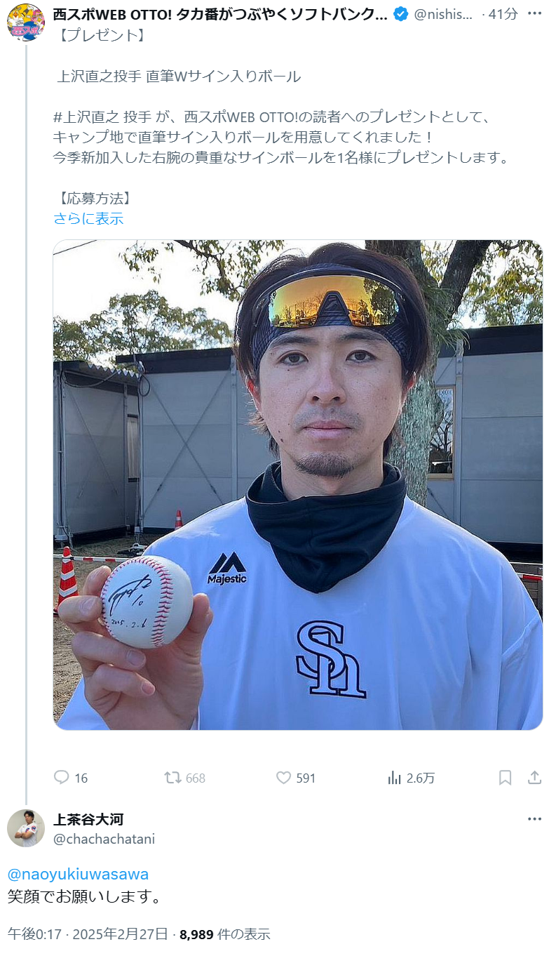Viewport: 556px width, 956px height.
Task: Click the reply speech bubble icon
Action: [62, 778]
